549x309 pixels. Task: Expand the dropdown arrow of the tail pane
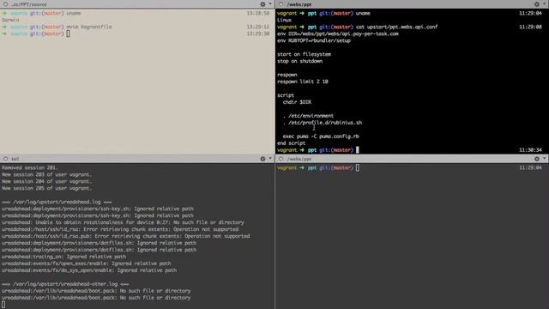(x=270, y=158)
